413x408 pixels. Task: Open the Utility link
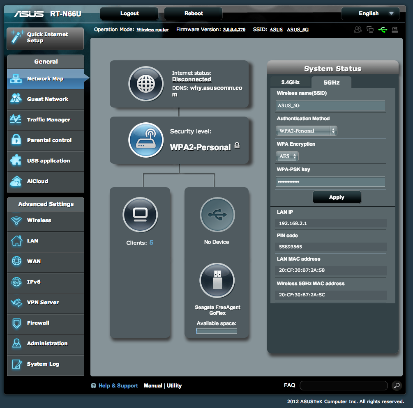coord(174,386)
